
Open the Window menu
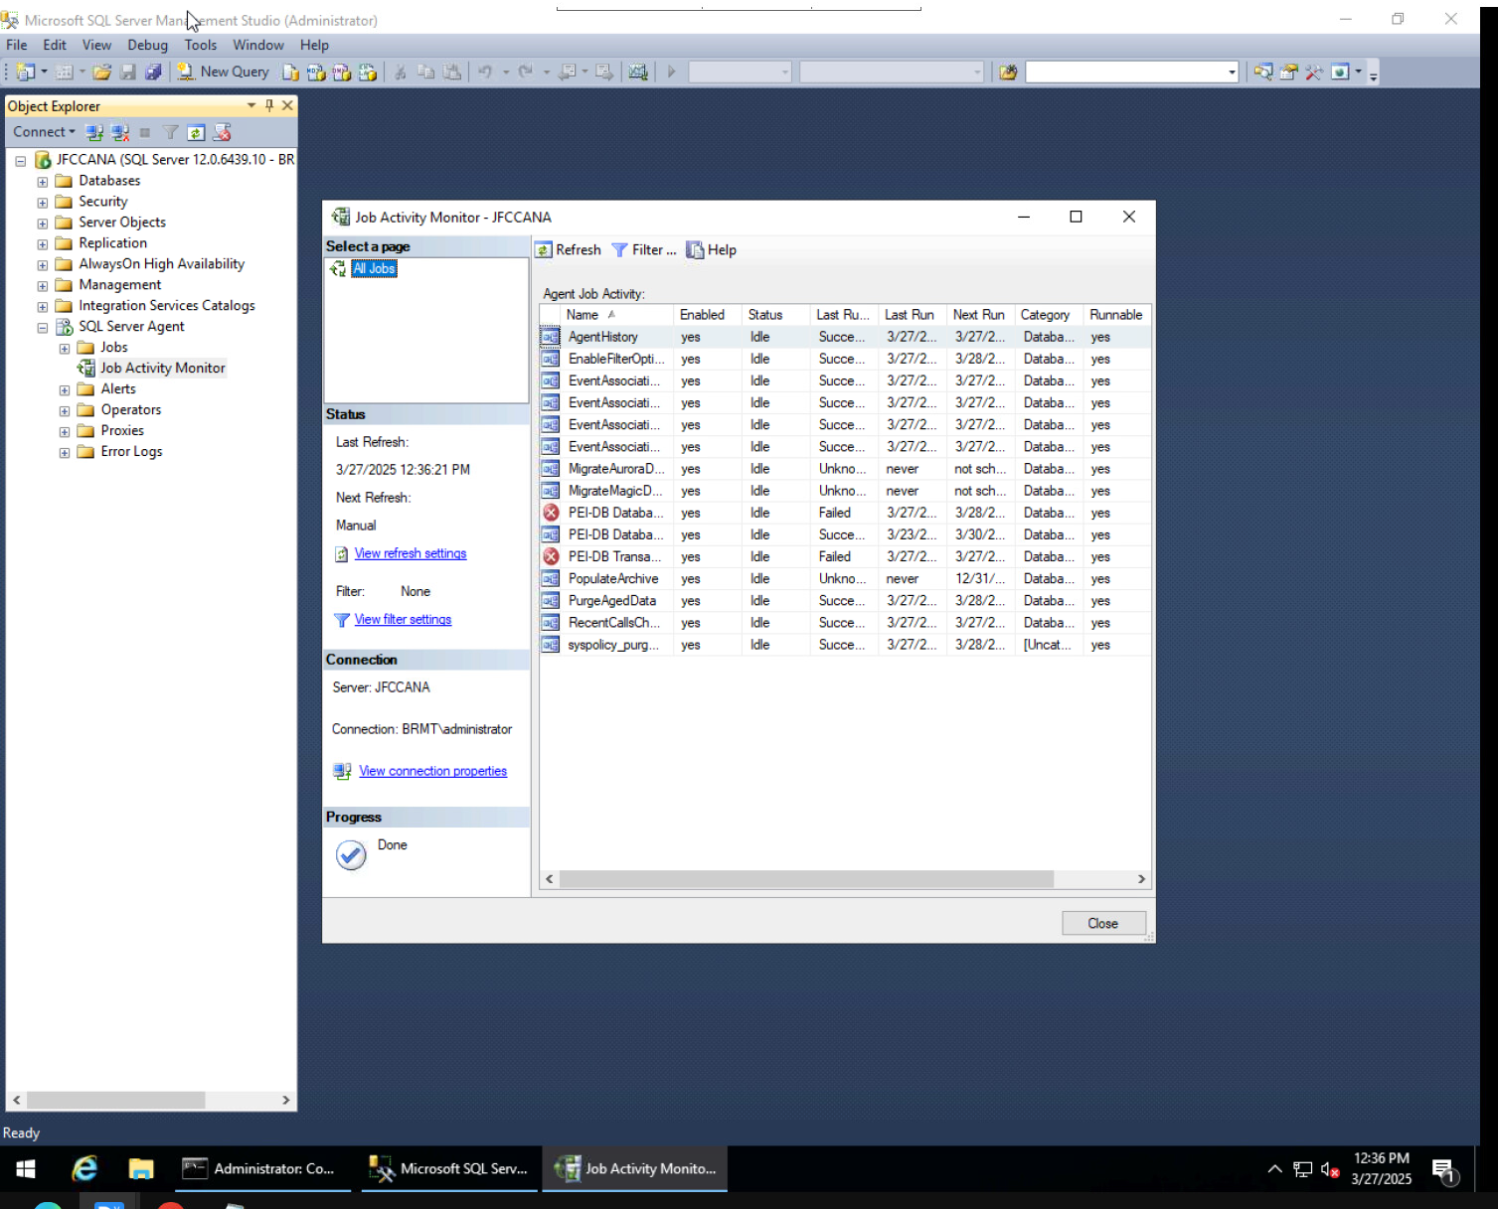click(x=258, y=45)
